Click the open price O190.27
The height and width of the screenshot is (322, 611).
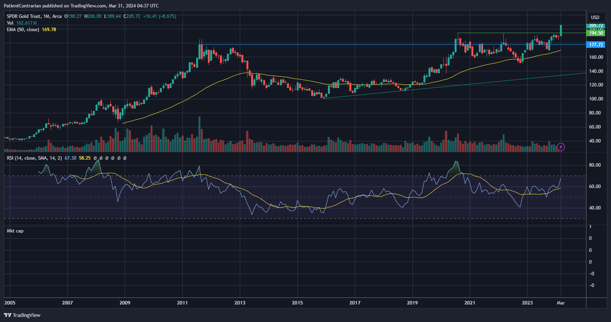[x=73, y=16]
